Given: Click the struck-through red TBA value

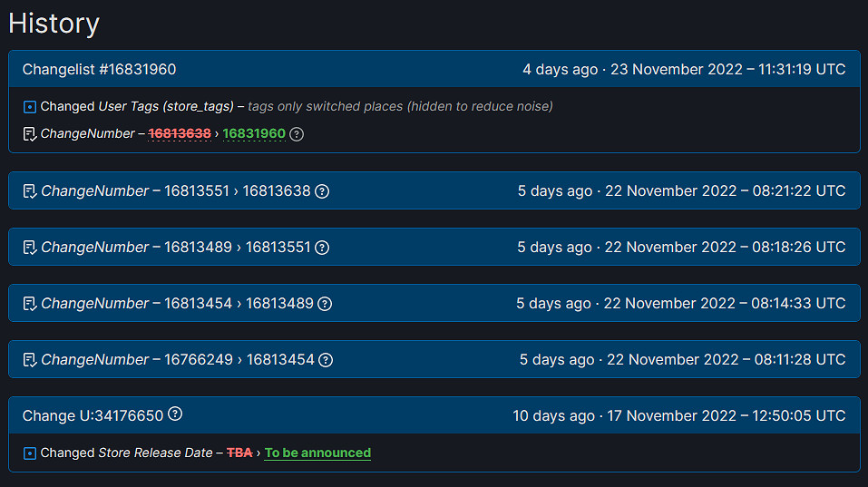Looking at the screenshot, I should click(239, 453).
